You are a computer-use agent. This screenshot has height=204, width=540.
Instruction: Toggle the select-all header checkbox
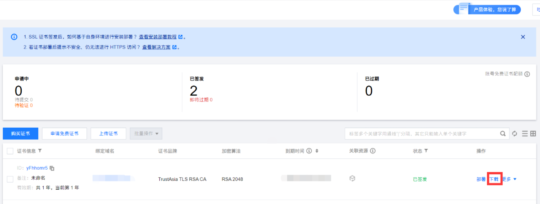(10, 151)
